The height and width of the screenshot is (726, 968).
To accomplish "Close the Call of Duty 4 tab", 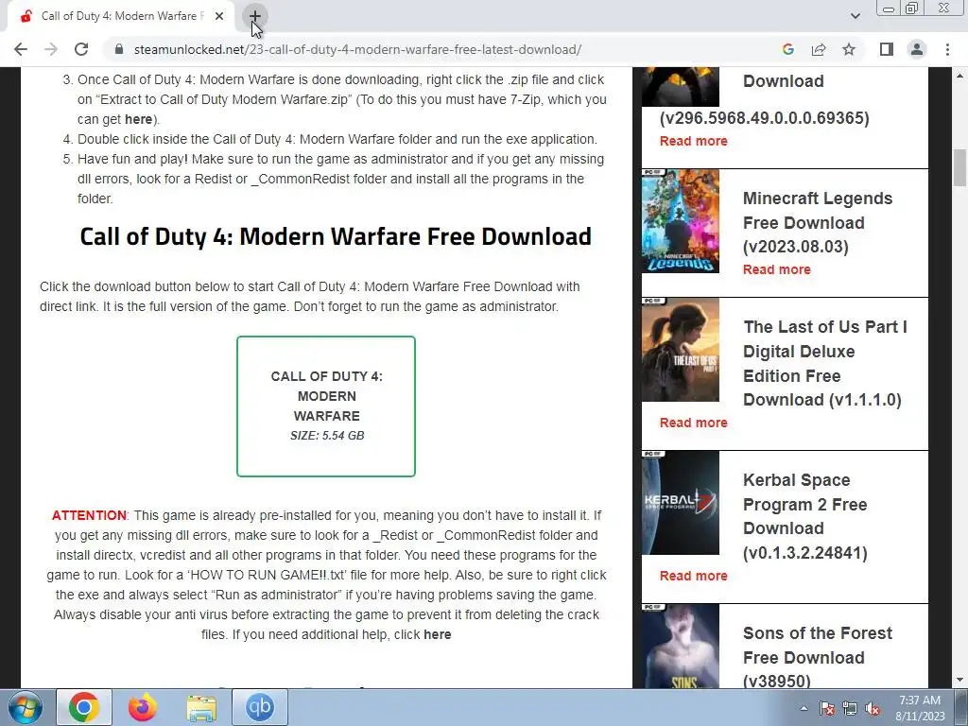I will click(x=219, y=17).
